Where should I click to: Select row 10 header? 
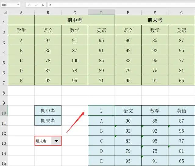[4, 110]
